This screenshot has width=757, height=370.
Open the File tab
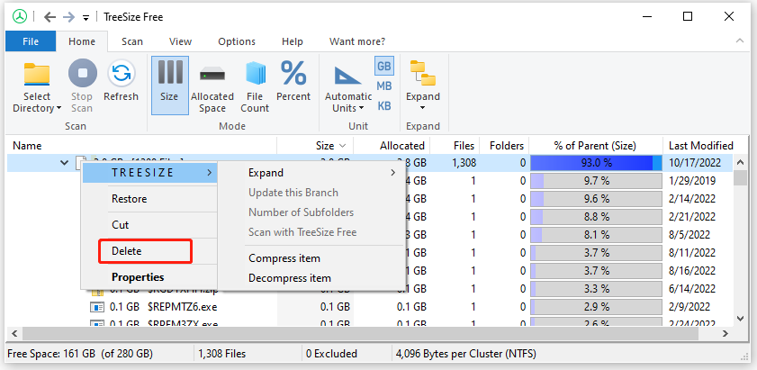(31, 41)
